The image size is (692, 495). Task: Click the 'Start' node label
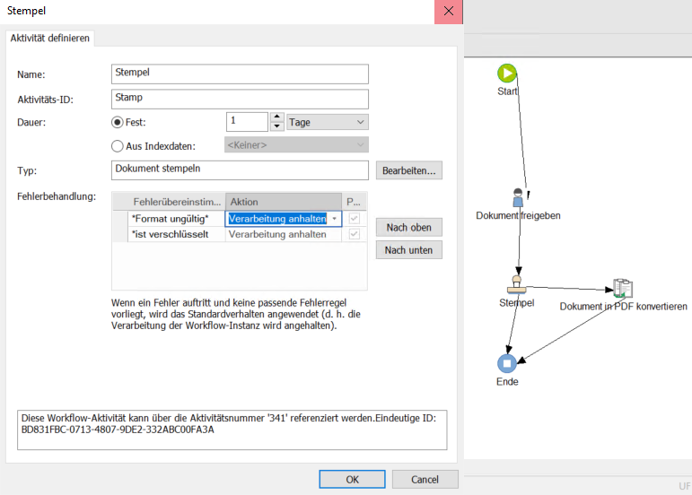coord(507,91)
